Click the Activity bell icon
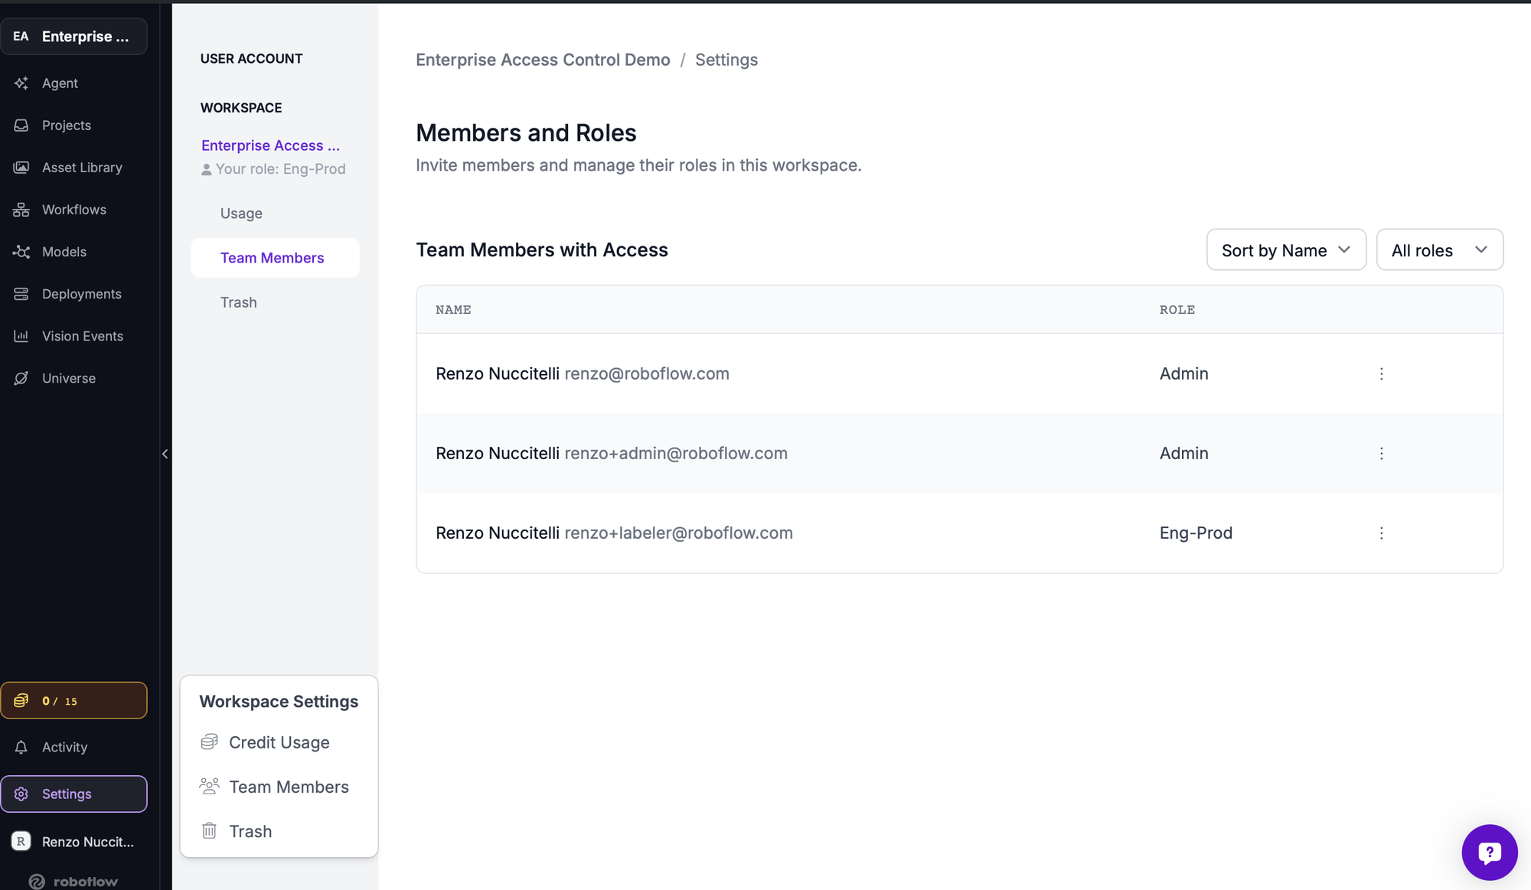Image resolution: width=1531 pixels, height=890 pixels. coord(21,747)
